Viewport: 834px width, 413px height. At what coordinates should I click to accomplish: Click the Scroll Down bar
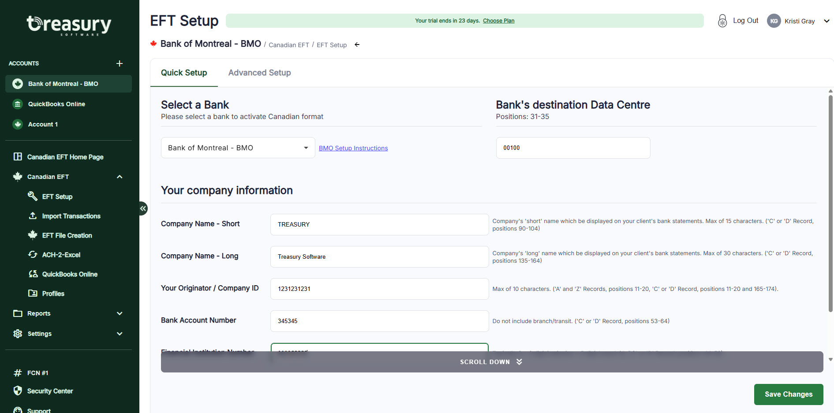[492, 362]
